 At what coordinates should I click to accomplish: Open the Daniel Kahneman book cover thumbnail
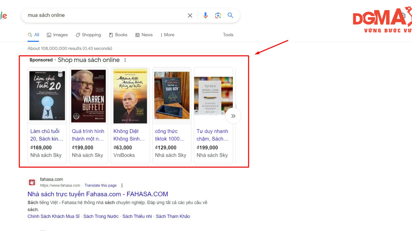tap(213, 96)
